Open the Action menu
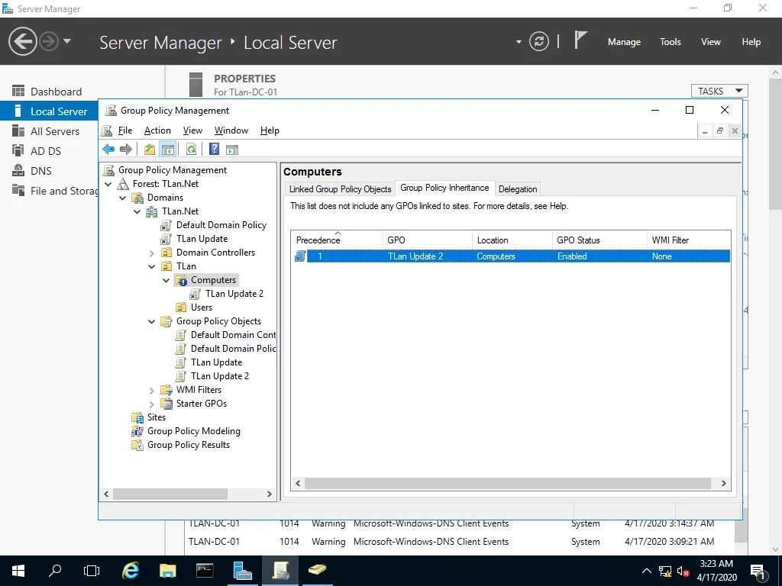The width and height of the screenshot is (782, 586). (157, 130)
